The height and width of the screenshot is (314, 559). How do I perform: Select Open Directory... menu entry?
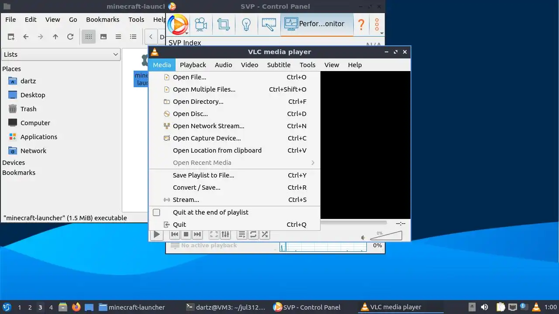coord(235,102)
